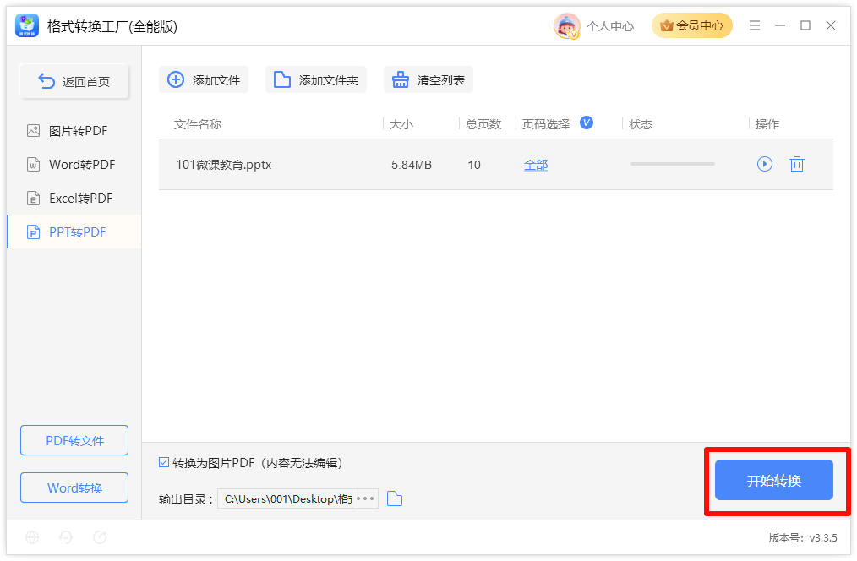Viewport: 857px width, 561px height.
Task: Open the PDF转文件 section
Action: [74, 440]
